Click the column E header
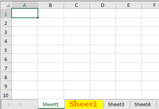159x109 pixels. coord(128,5)
